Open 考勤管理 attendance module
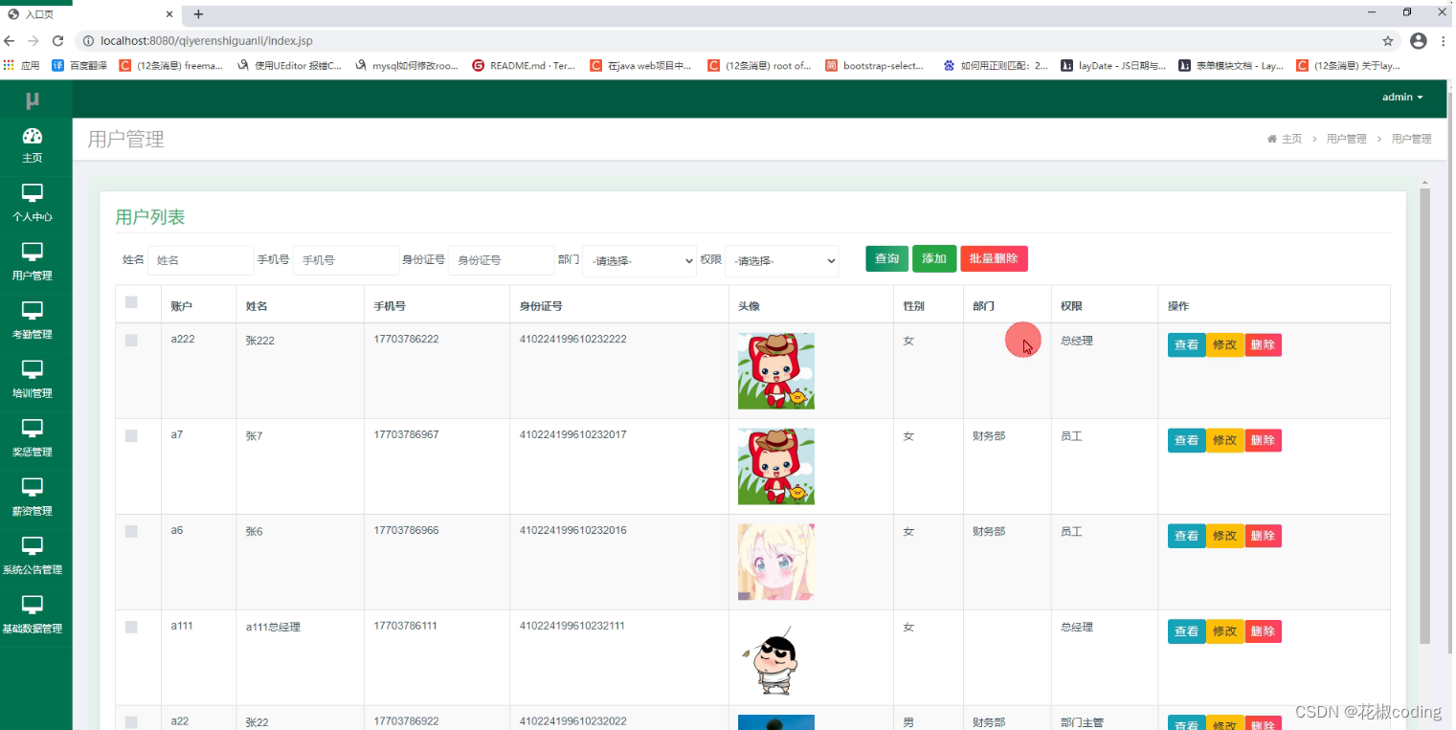Image resolution: width=1456 pixels, height=730 pixels. pyautogui.click(x=34, y=321)
